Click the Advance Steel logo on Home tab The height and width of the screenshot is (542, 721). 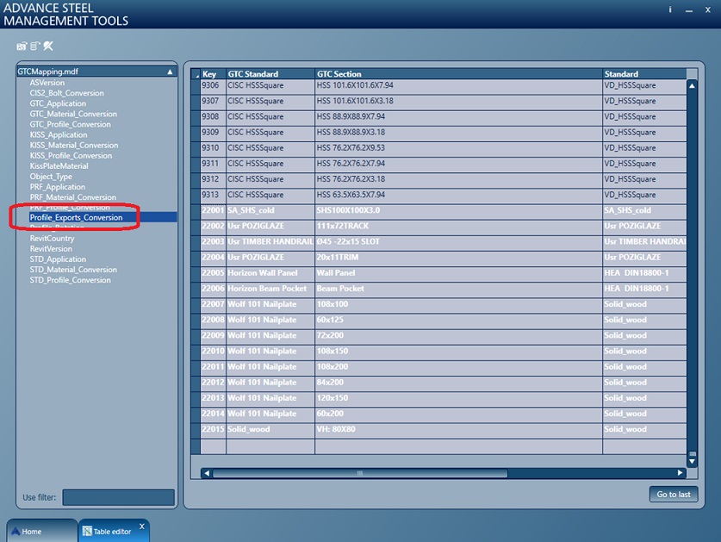point(16,532)
